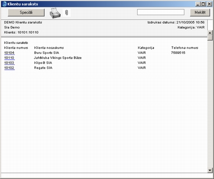Click the globe icon in title bar
Screen dimensions: 214x179
[4, 4]
